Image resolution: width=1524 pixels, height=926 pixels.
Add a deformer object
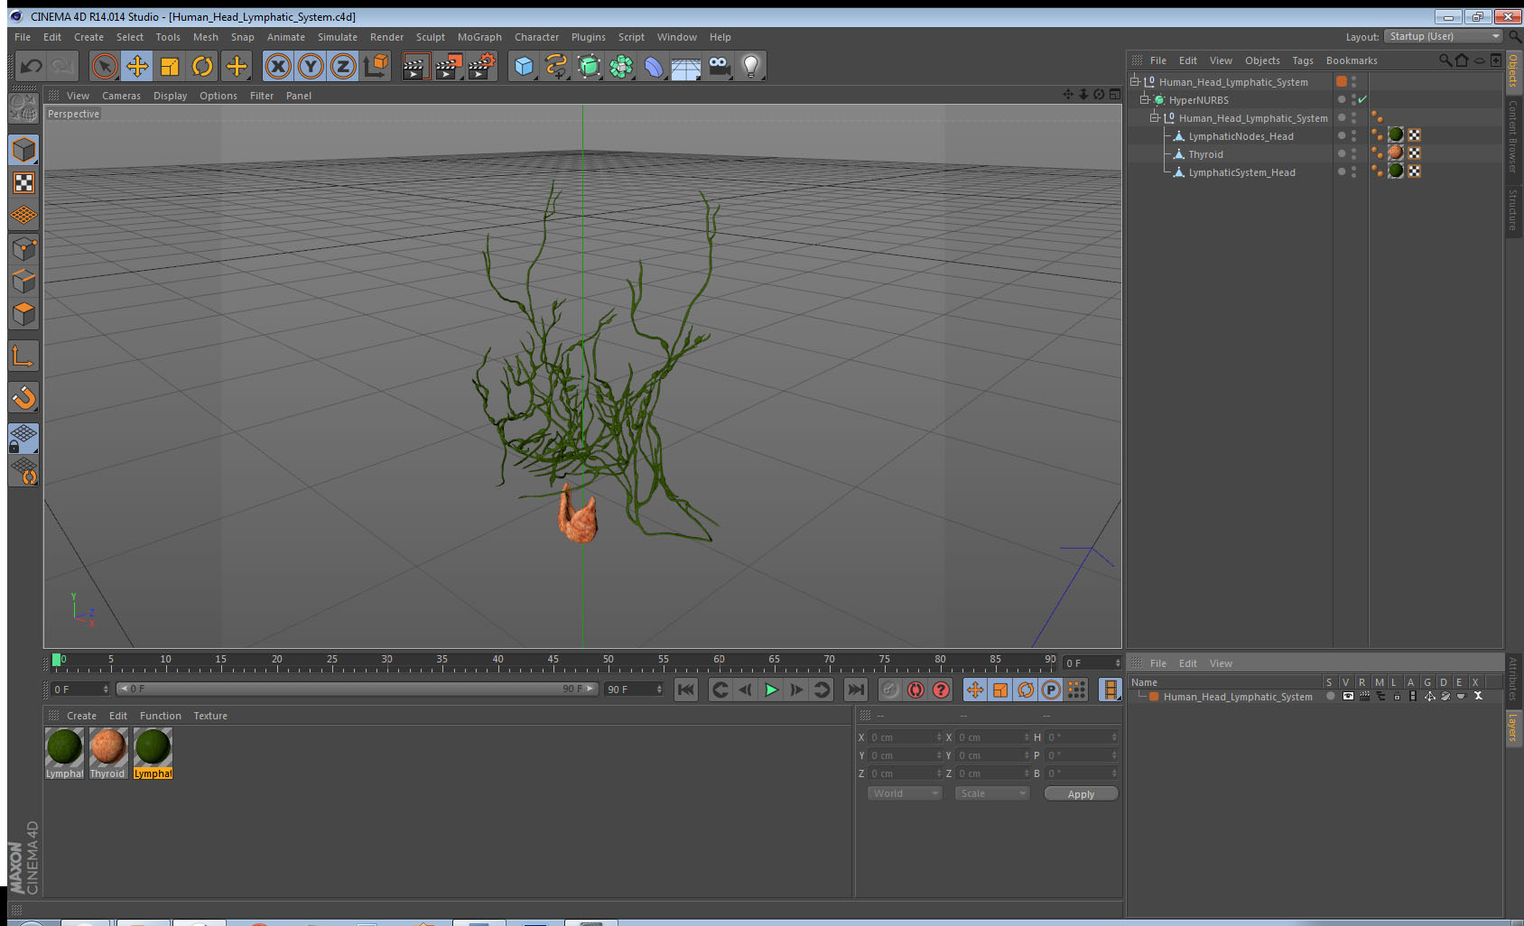coord(654,66)
